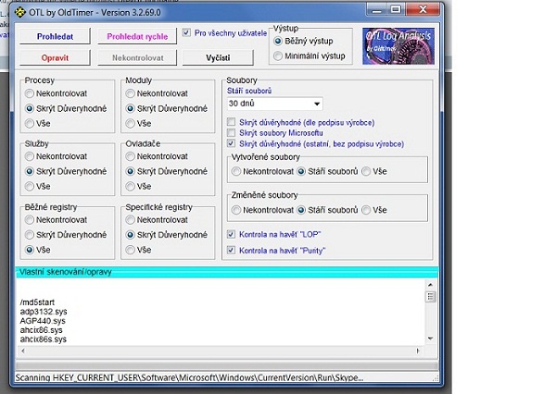Set Běžné registry to Nekontrolovat
Image resolution: width=556 pixels, height=394 pixels.
30,220
